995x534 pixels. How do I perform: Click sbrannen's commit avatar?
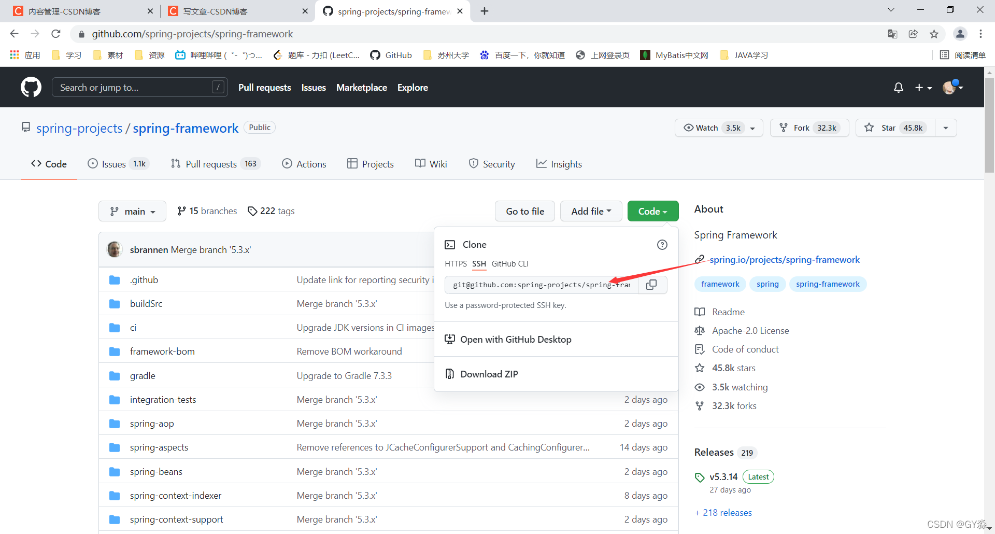(x=115, y=249)
